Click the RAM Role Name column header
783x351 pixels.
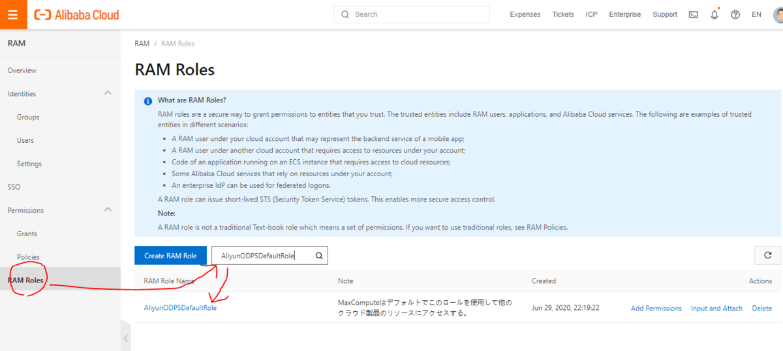click(169, 281)
